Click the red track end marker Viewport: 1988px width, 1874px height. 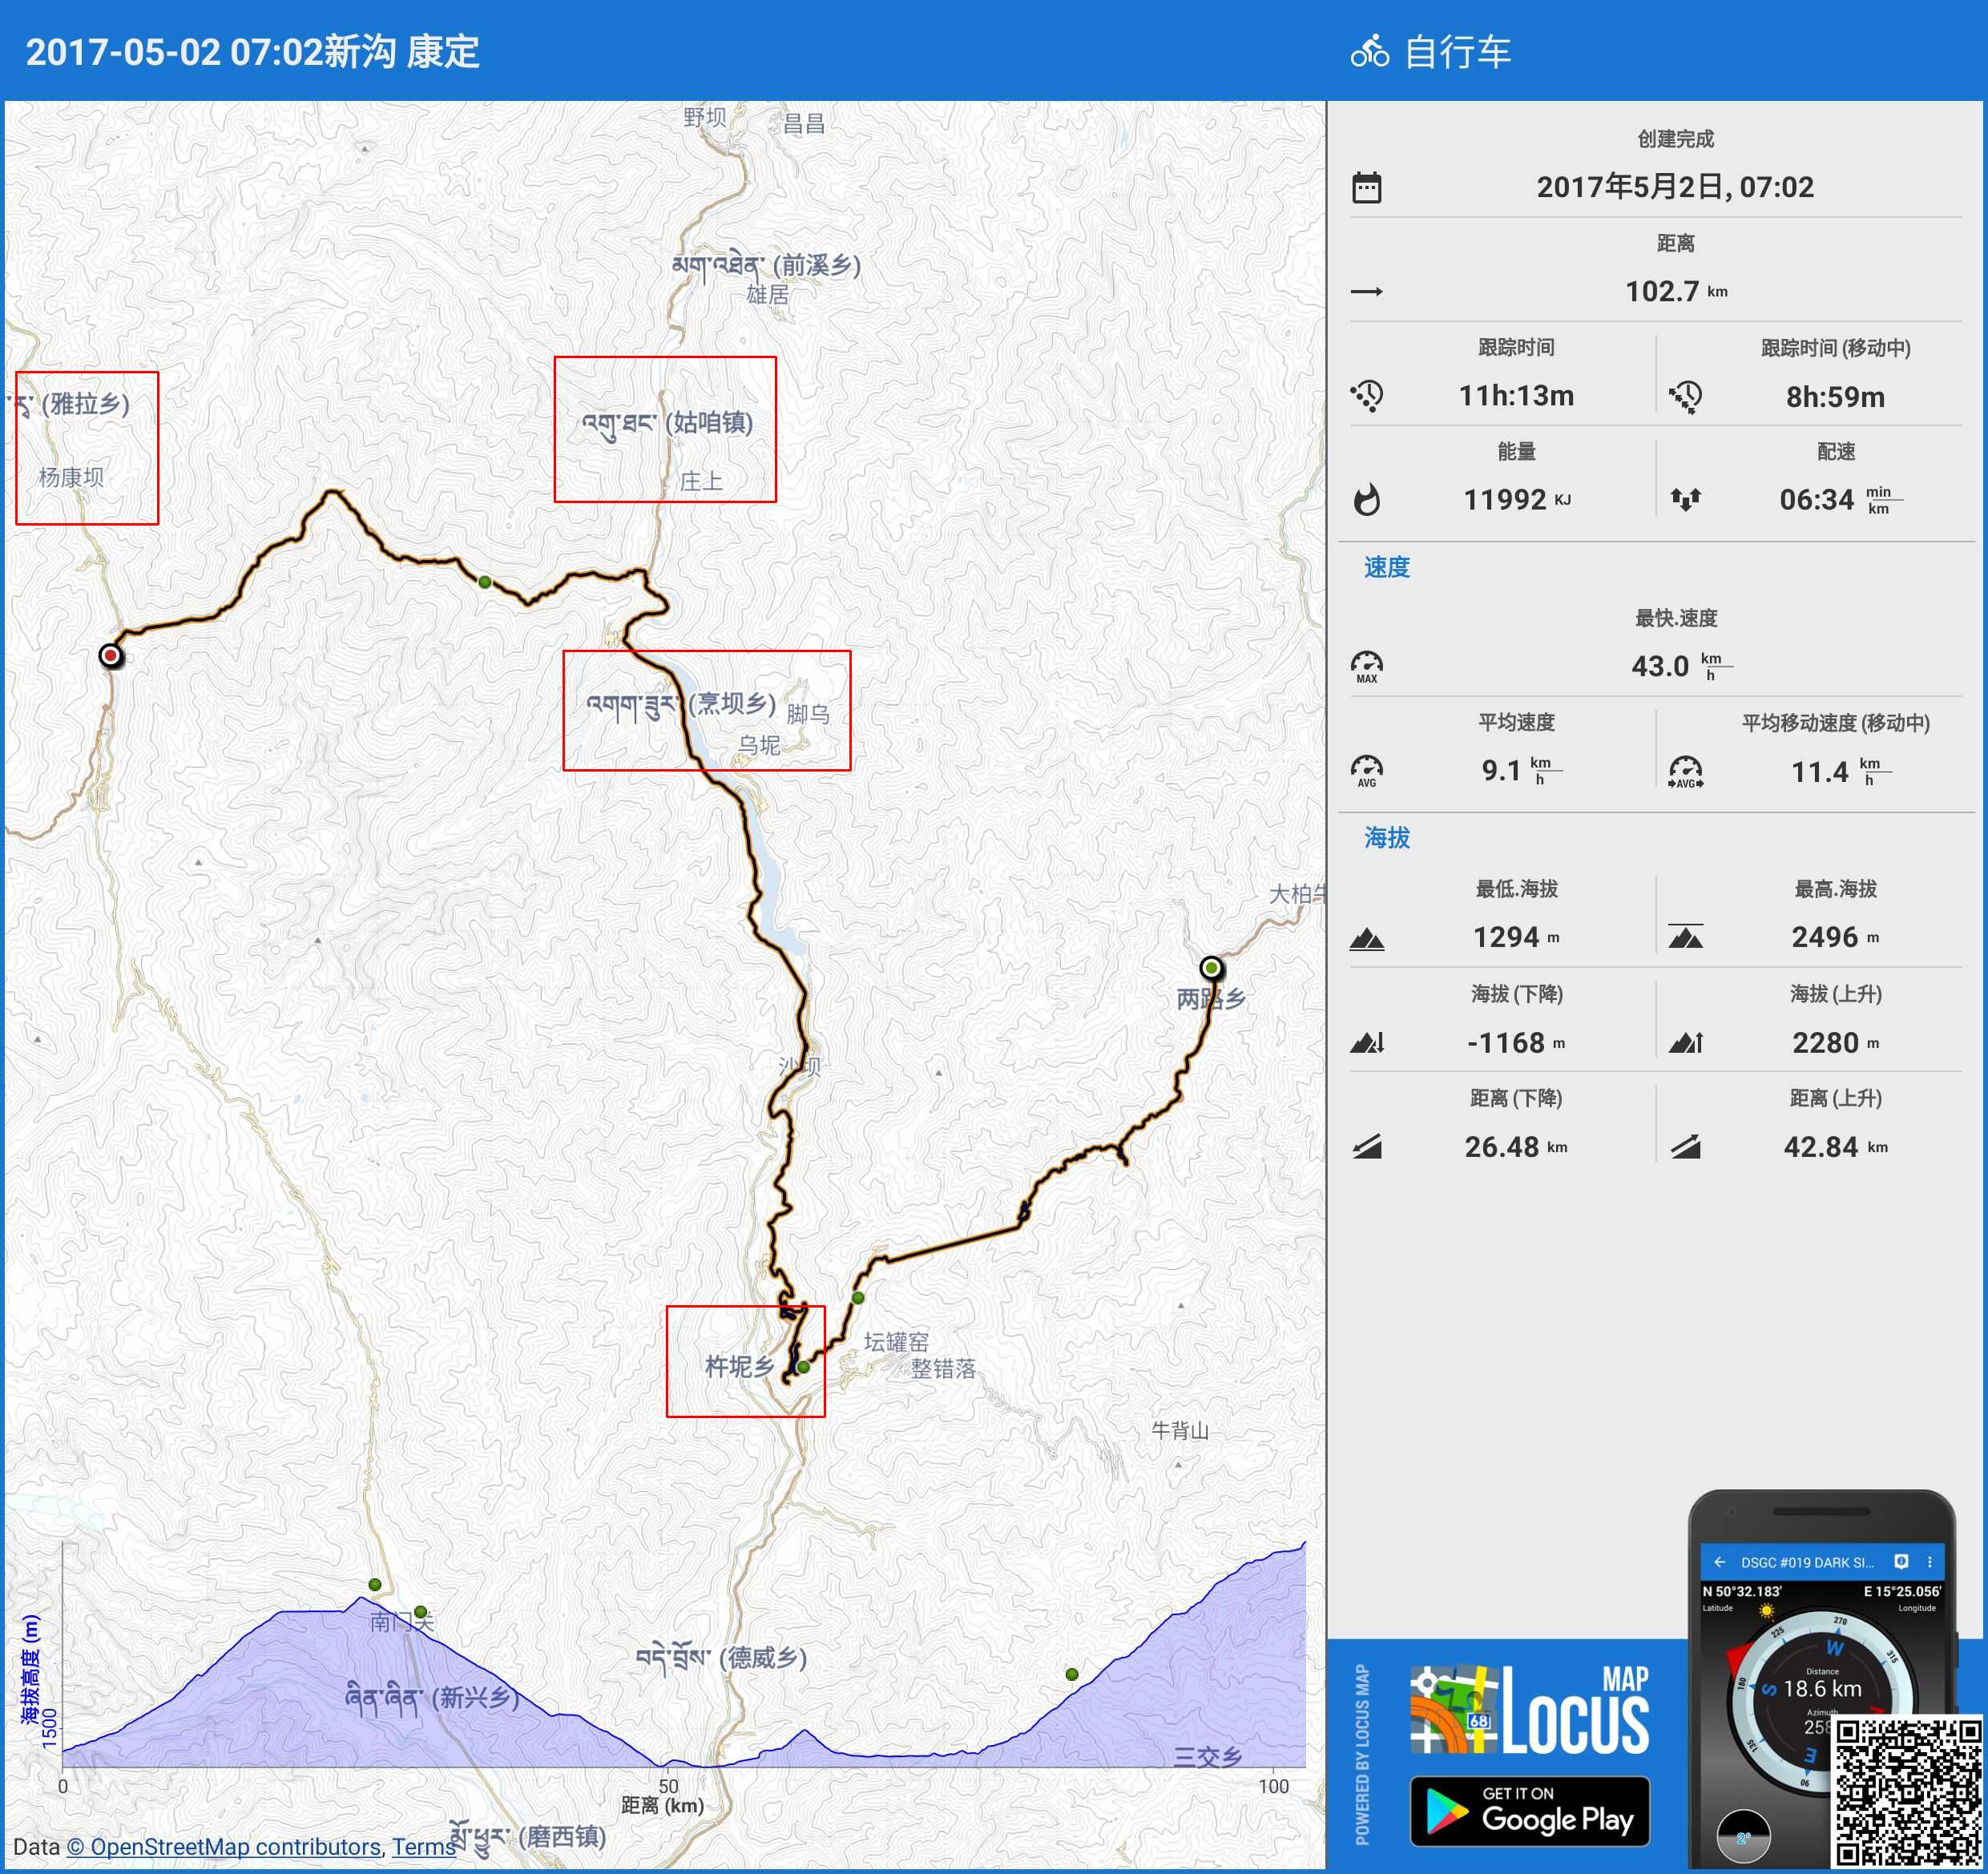[x=111, y=656]
